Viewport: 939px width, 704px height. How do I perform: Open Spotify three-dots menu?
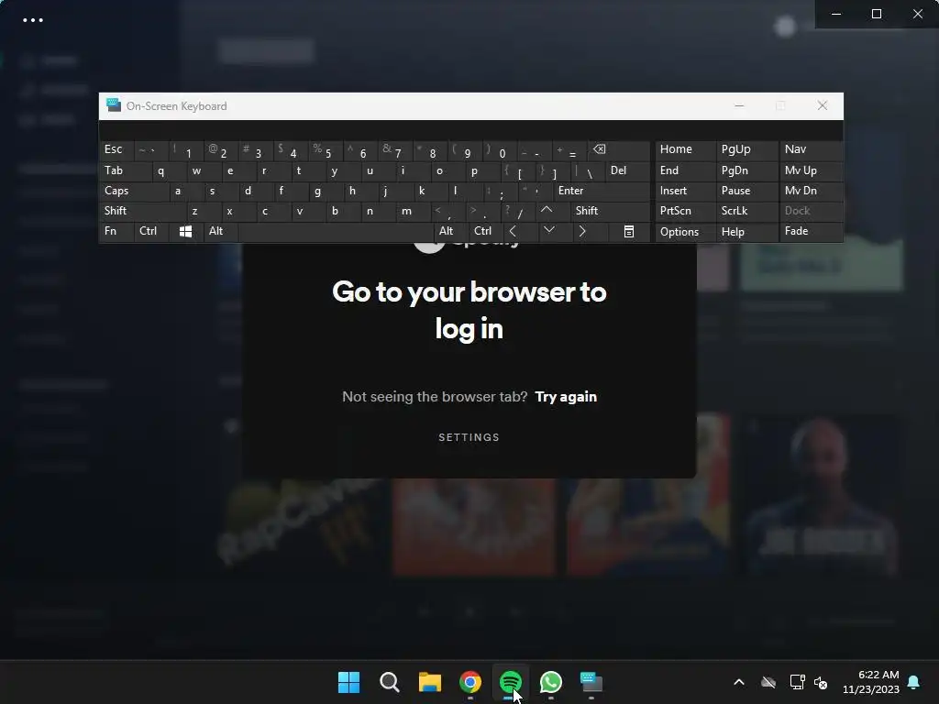[33, 20]
